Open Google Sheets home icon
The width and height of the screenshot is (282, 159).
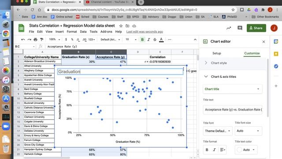[x=22, y=28]
